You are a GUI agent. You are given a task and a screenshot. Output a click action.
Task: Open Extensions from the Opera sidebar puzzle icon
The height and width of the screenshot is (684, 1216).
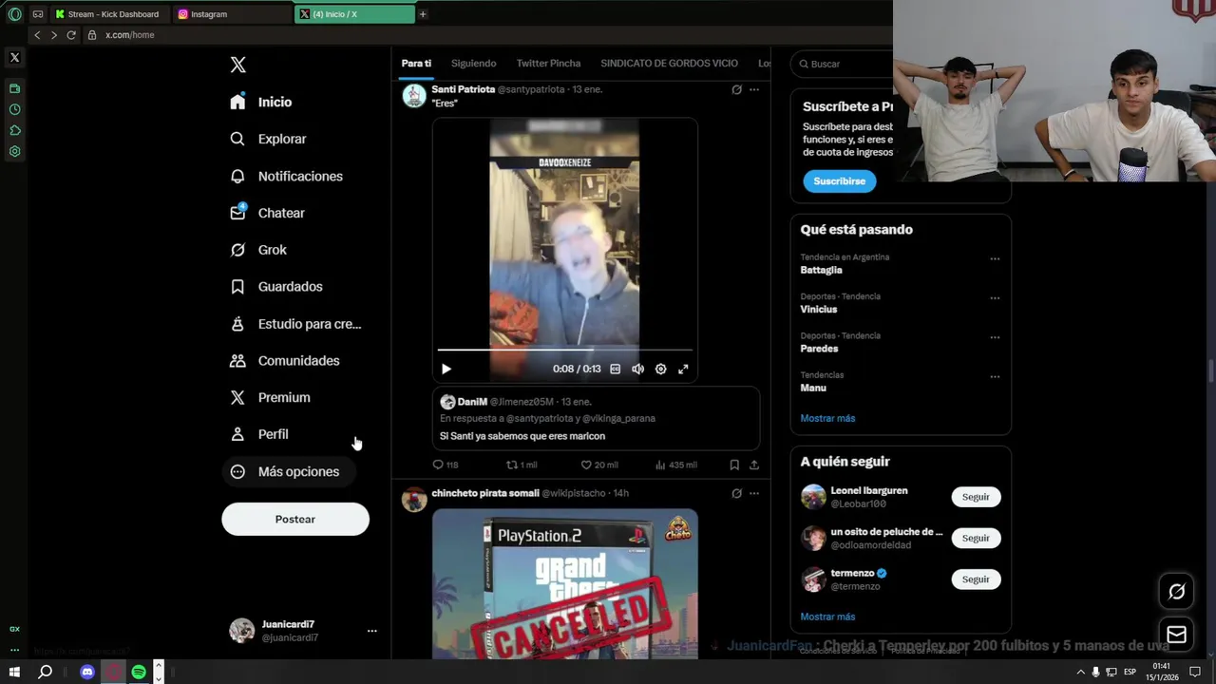(x=14, y=130)
